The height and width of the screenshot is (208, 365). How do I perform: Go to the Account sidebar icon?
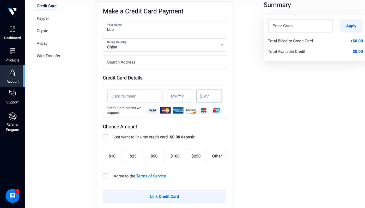click(13, 73)
